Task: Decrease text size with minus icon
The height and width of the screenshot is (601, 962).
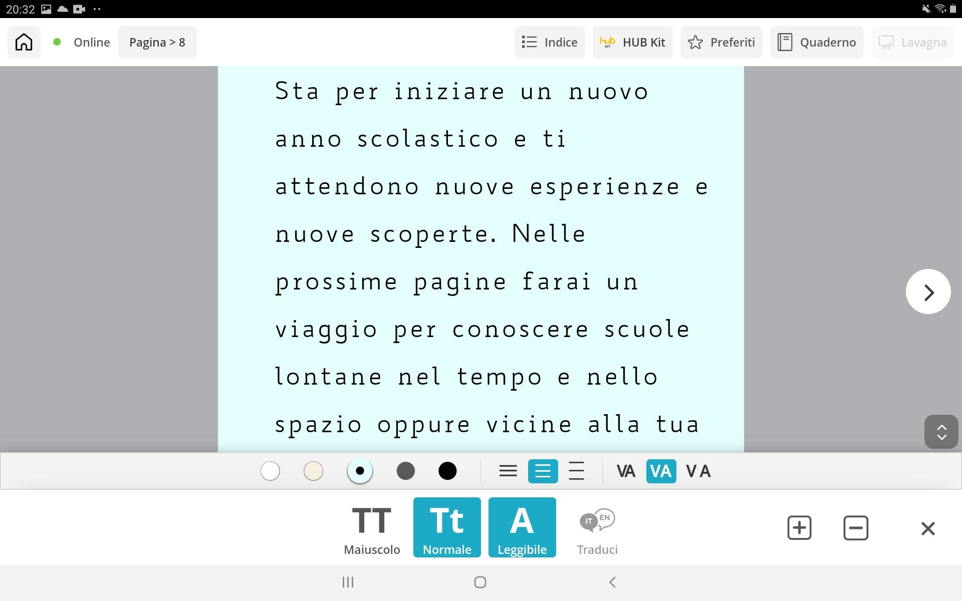Action: click(855, 528)
